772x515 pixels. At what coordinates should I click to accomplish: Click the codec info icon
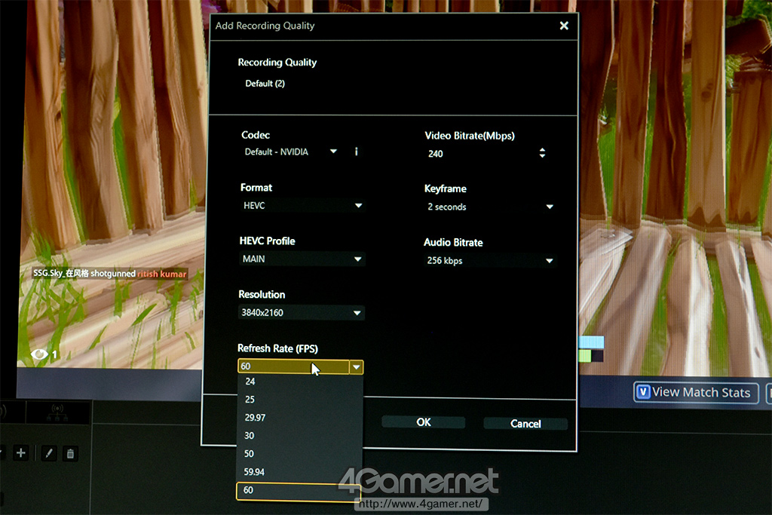(356, 152)
